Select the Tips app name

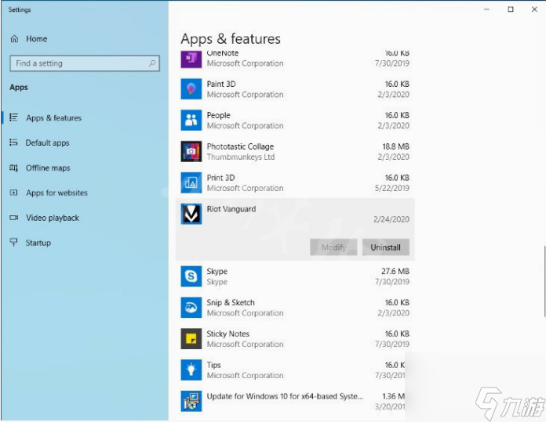[214, 365]
